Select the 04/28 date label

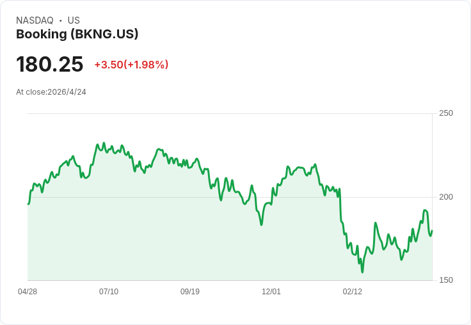pyautogui.click(x=28, y=292)
